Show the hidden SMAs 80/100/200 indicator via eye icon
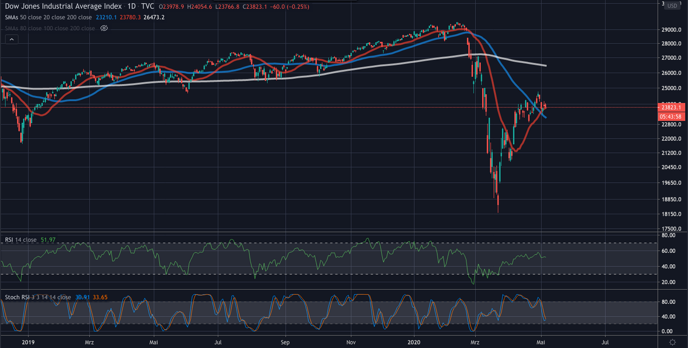The width and height of the screenshot is (688, 348). click(x=104, y=28)
